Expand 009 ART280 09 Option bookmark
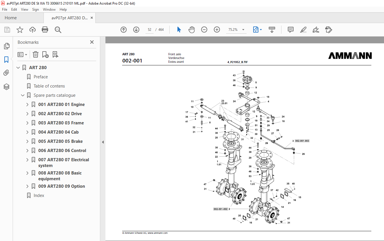Screen dimensions: 384x241 [27, 186]
